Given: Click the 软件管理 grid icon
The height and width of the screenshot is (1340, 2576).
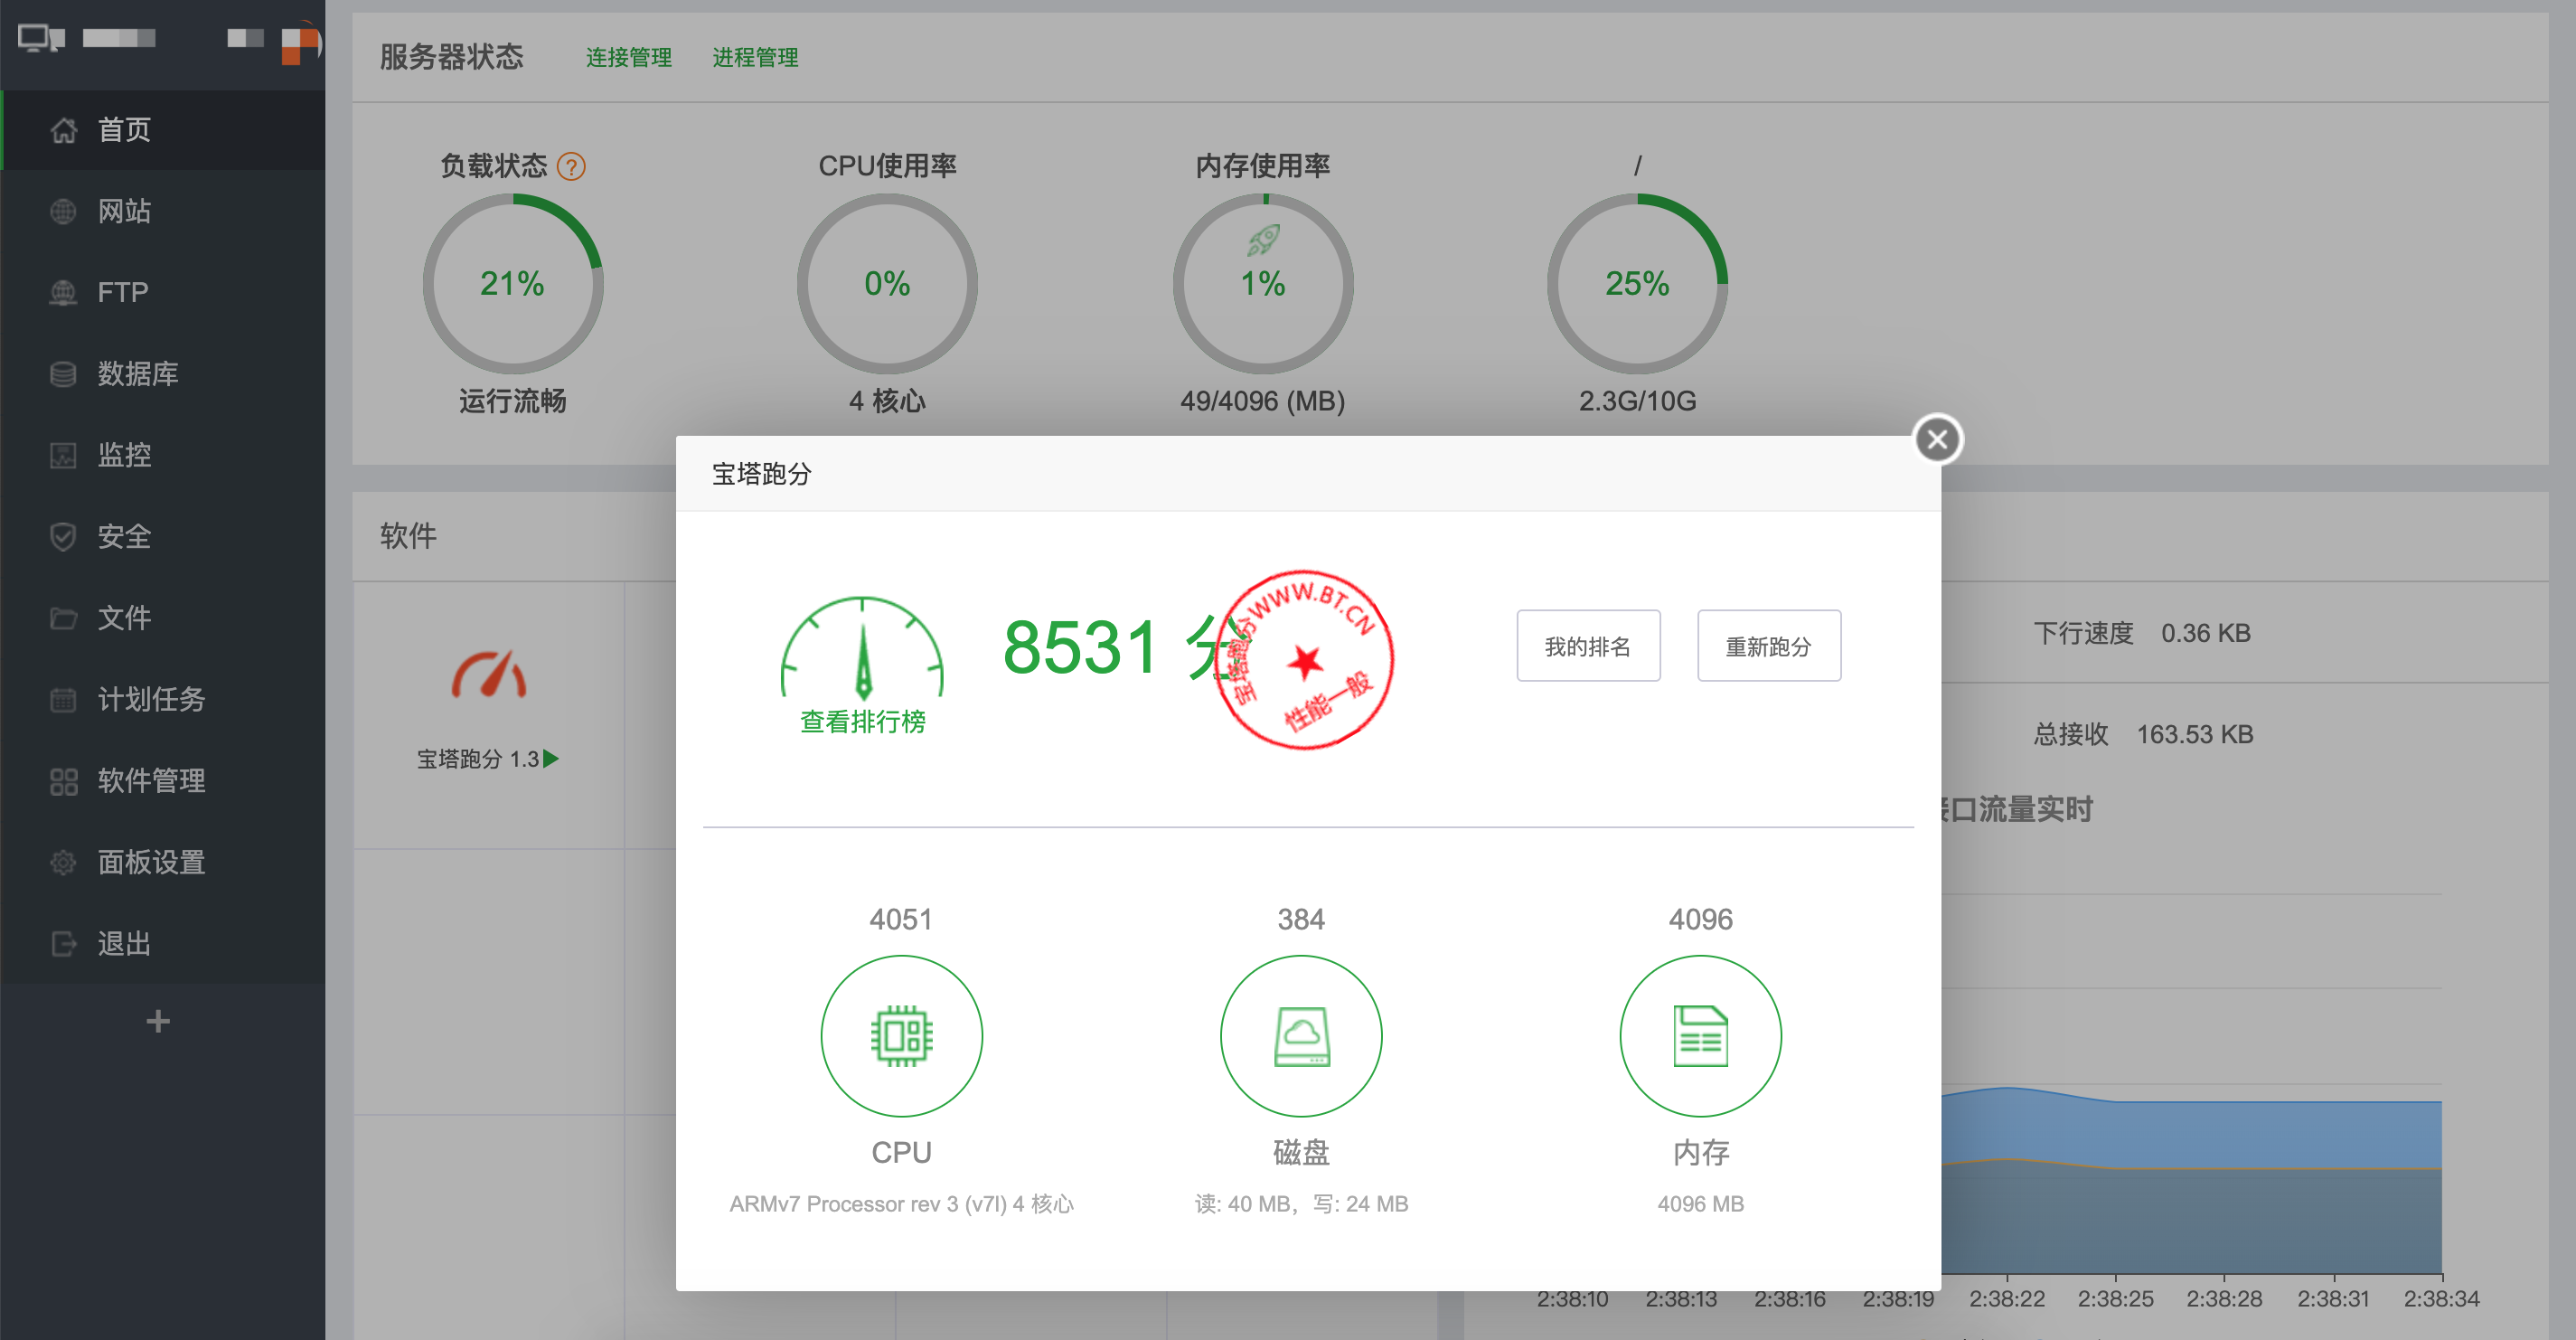Looking at the screenshot, I should tap(63, 781).
